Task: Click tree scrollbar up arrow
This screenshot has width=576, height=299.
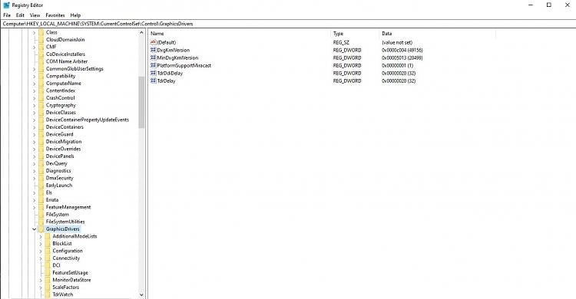Action: tap(141, 33)
